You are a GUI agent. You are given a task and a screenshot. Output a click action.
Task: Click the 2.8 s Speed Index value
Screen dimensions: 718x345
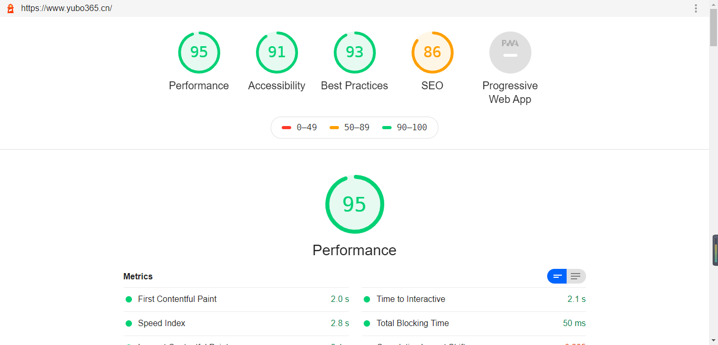coord(340,323)
